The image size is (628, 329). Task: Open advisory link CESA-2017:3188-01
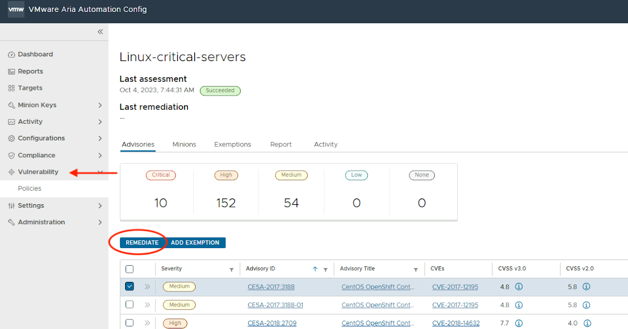[x=275, y=305]
